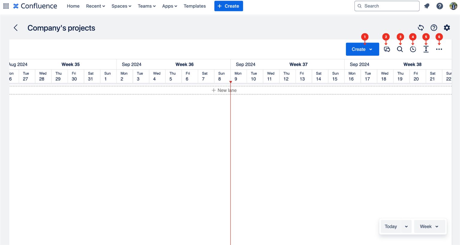Add a new lane to the timeline
460x245 pixels.
(224, 90)
